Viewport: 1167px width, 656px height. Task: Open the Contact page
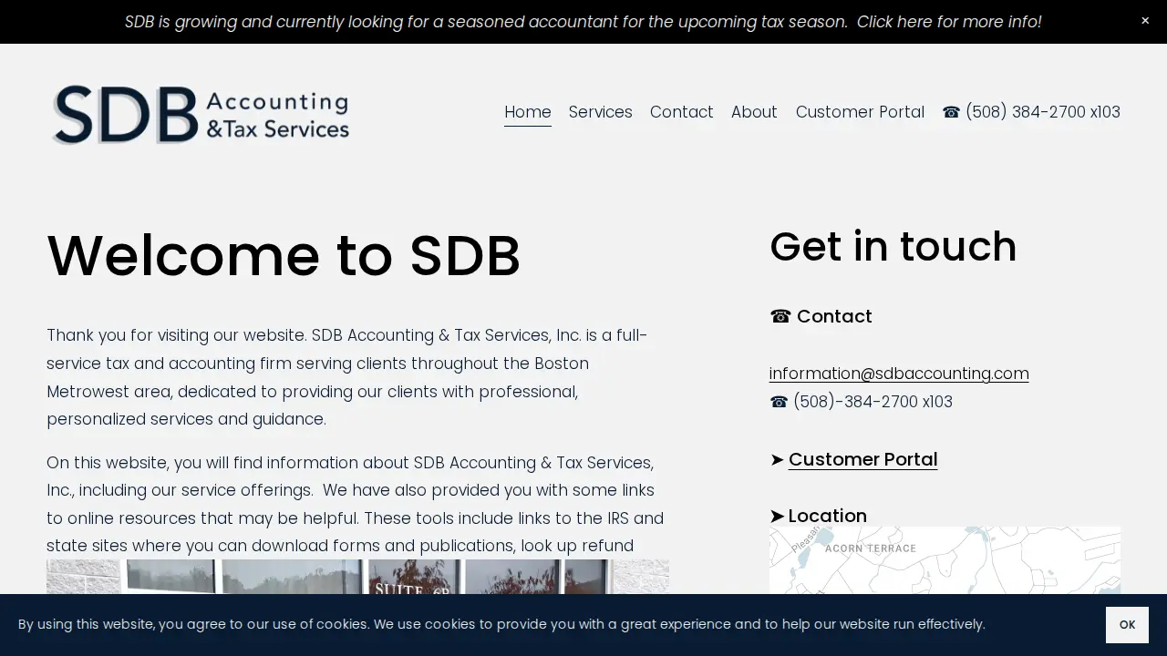(x=681, y=112)
